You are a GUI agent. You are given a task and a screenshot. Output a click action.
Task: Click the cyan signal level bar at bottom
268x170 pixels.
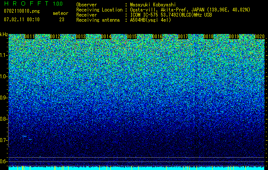136,168
